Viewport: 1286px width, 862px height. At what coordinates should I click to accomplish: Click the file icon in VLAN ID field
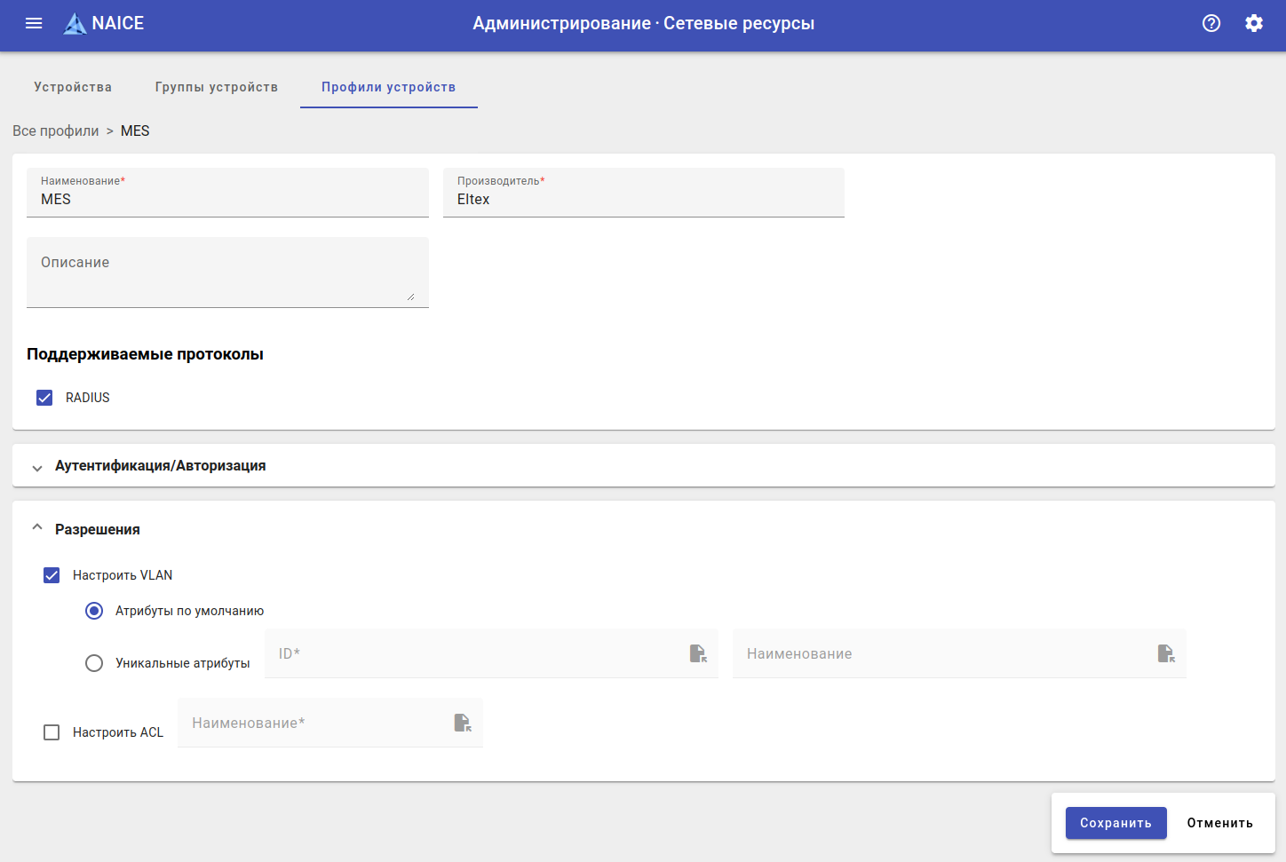click(x=698, y=653)
